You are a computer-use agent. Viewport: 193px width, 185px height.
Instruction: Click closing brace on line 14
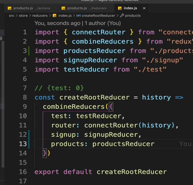coord(45,153)
